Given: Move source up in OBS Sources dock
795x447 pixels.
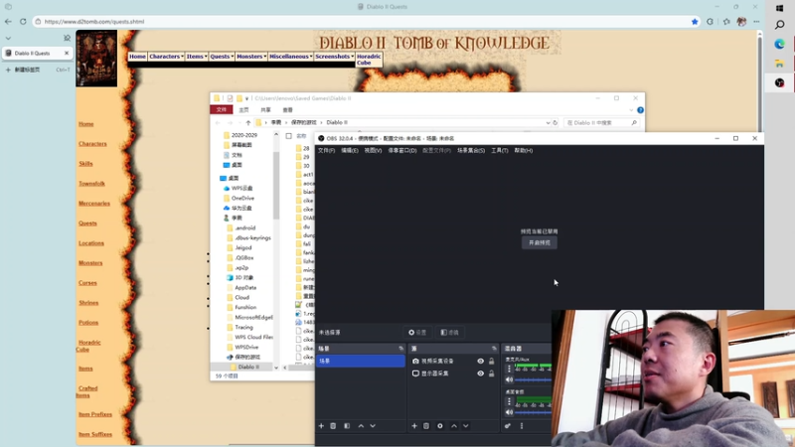Looking at the screenshot, I should coord(454,426).
